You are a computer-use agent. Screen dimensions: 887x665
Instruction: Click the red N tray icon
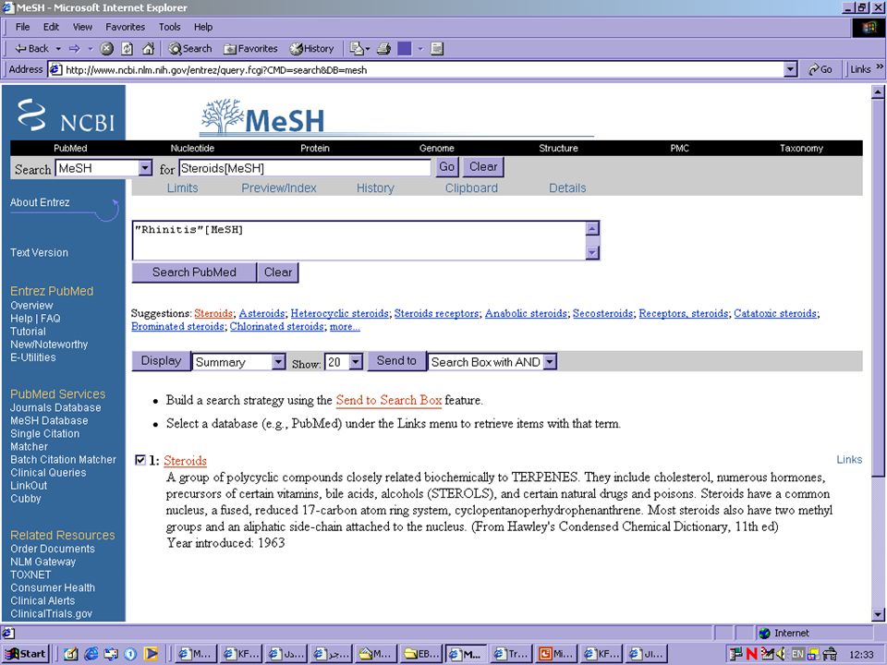(x=751, y=654)
